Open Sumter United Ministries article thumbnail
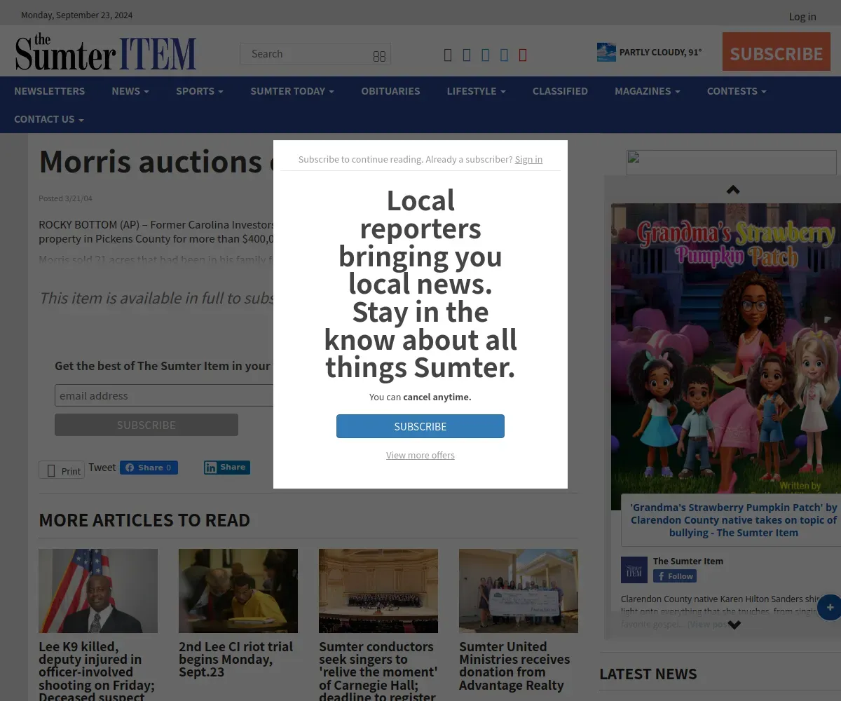 [519, 591]
